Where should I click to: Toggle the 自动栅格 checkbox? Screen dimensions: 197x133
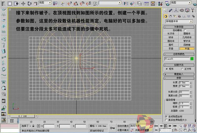(185, 30)
